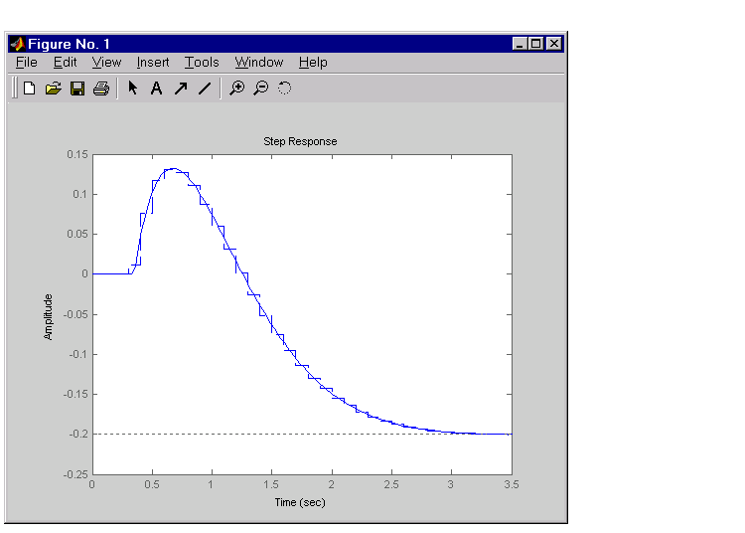Select the 'Step Response' plot title

tap(300, 141)
